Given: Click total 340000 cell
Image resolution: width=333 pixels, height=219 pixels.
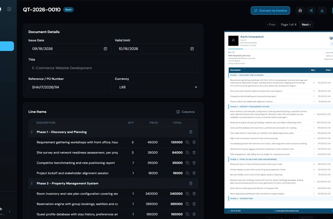Looking at the screenshot, I should 176,194.
